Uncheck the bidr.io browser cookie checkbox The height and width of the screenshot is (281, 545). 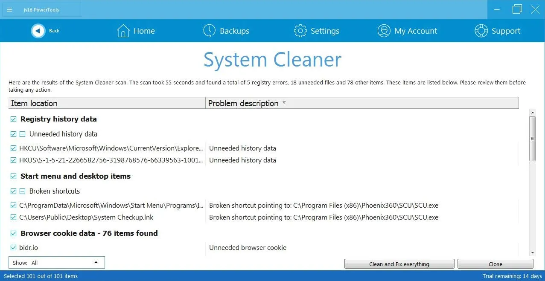13,247
